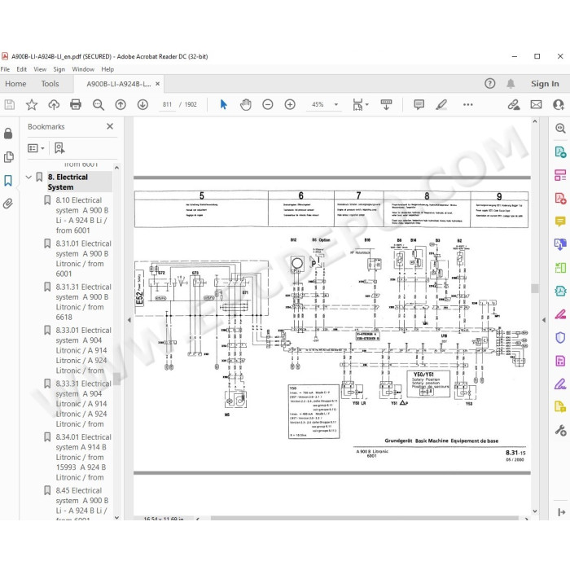Screen dimensions: 570x570
Task: Click the Sign In button
Action: [x=545, y=84]
